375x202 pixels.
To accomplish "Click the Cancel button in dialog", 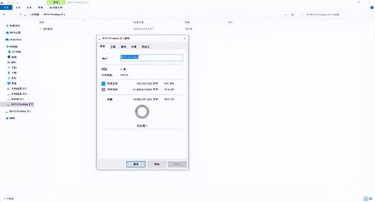I will point(157,164).
